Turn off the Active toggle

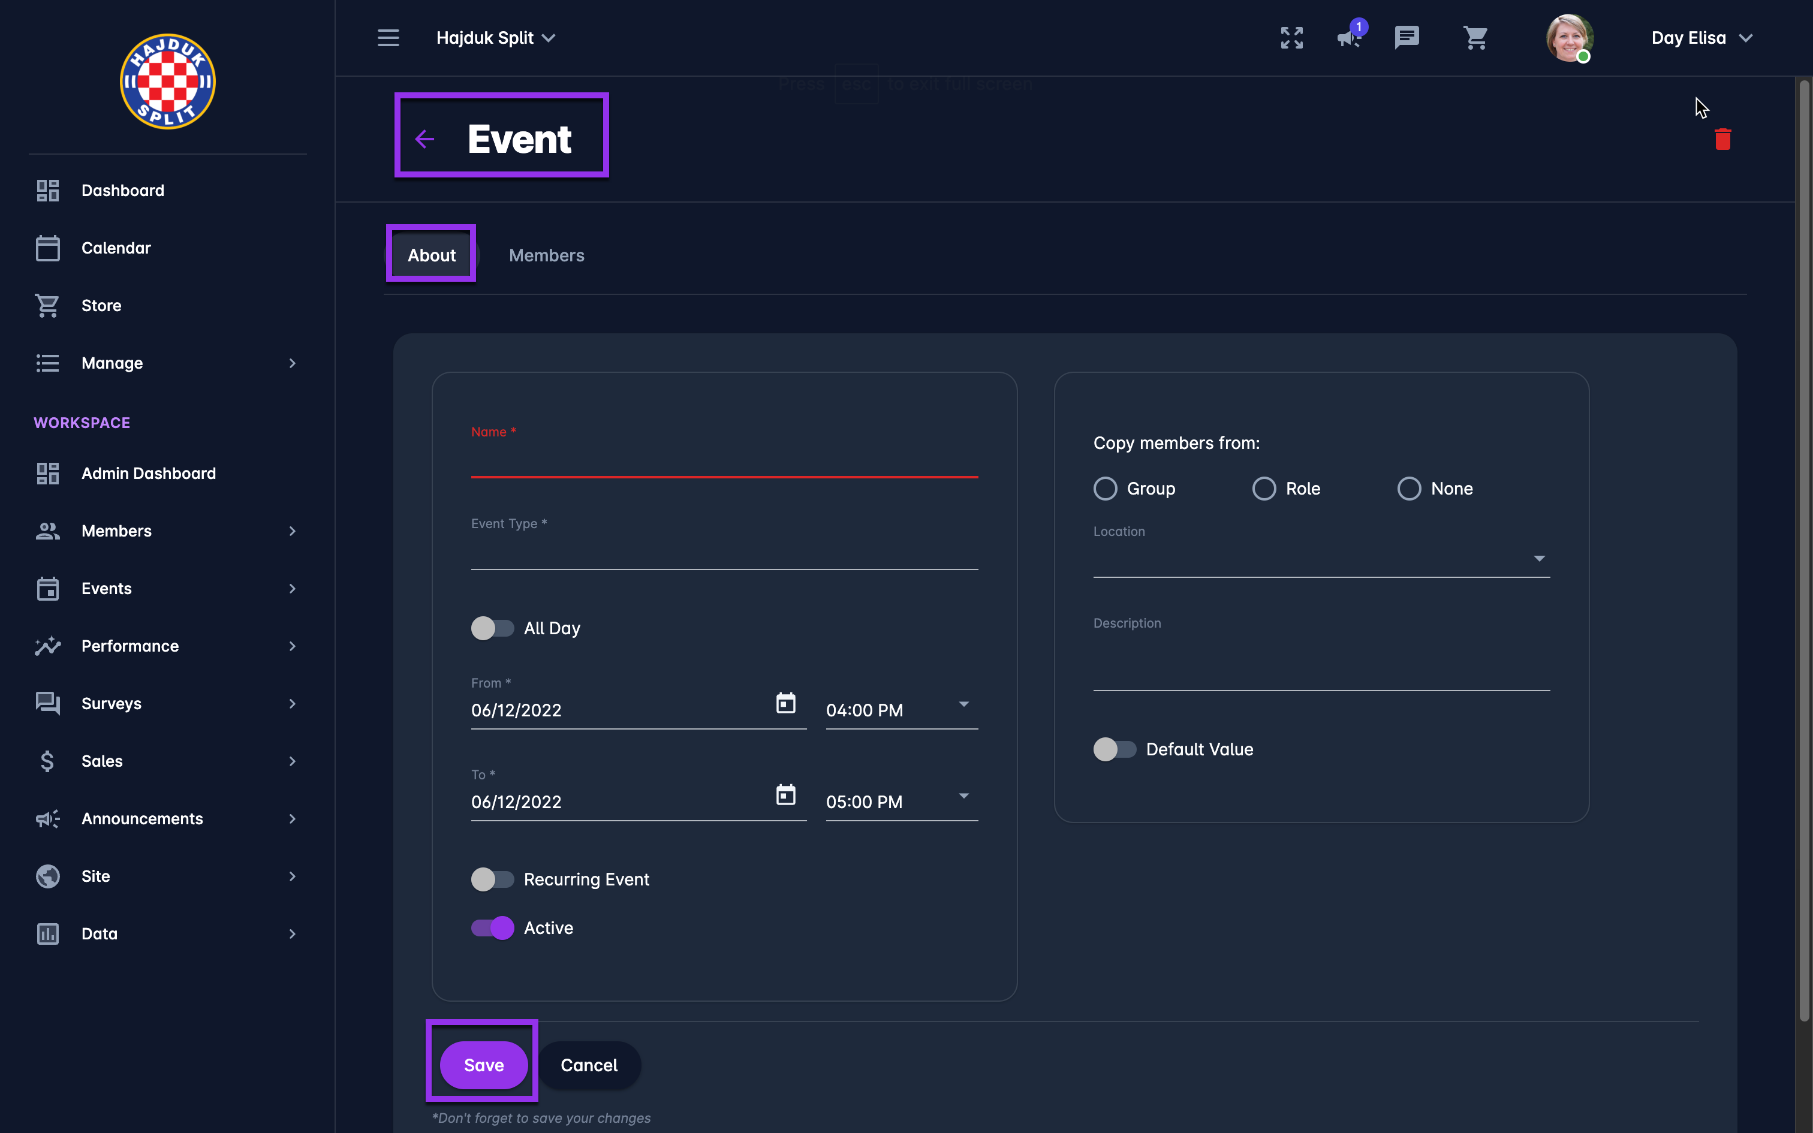492,928
